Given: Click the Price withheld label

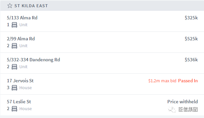Looking at the screenshot, I should 182,102.
